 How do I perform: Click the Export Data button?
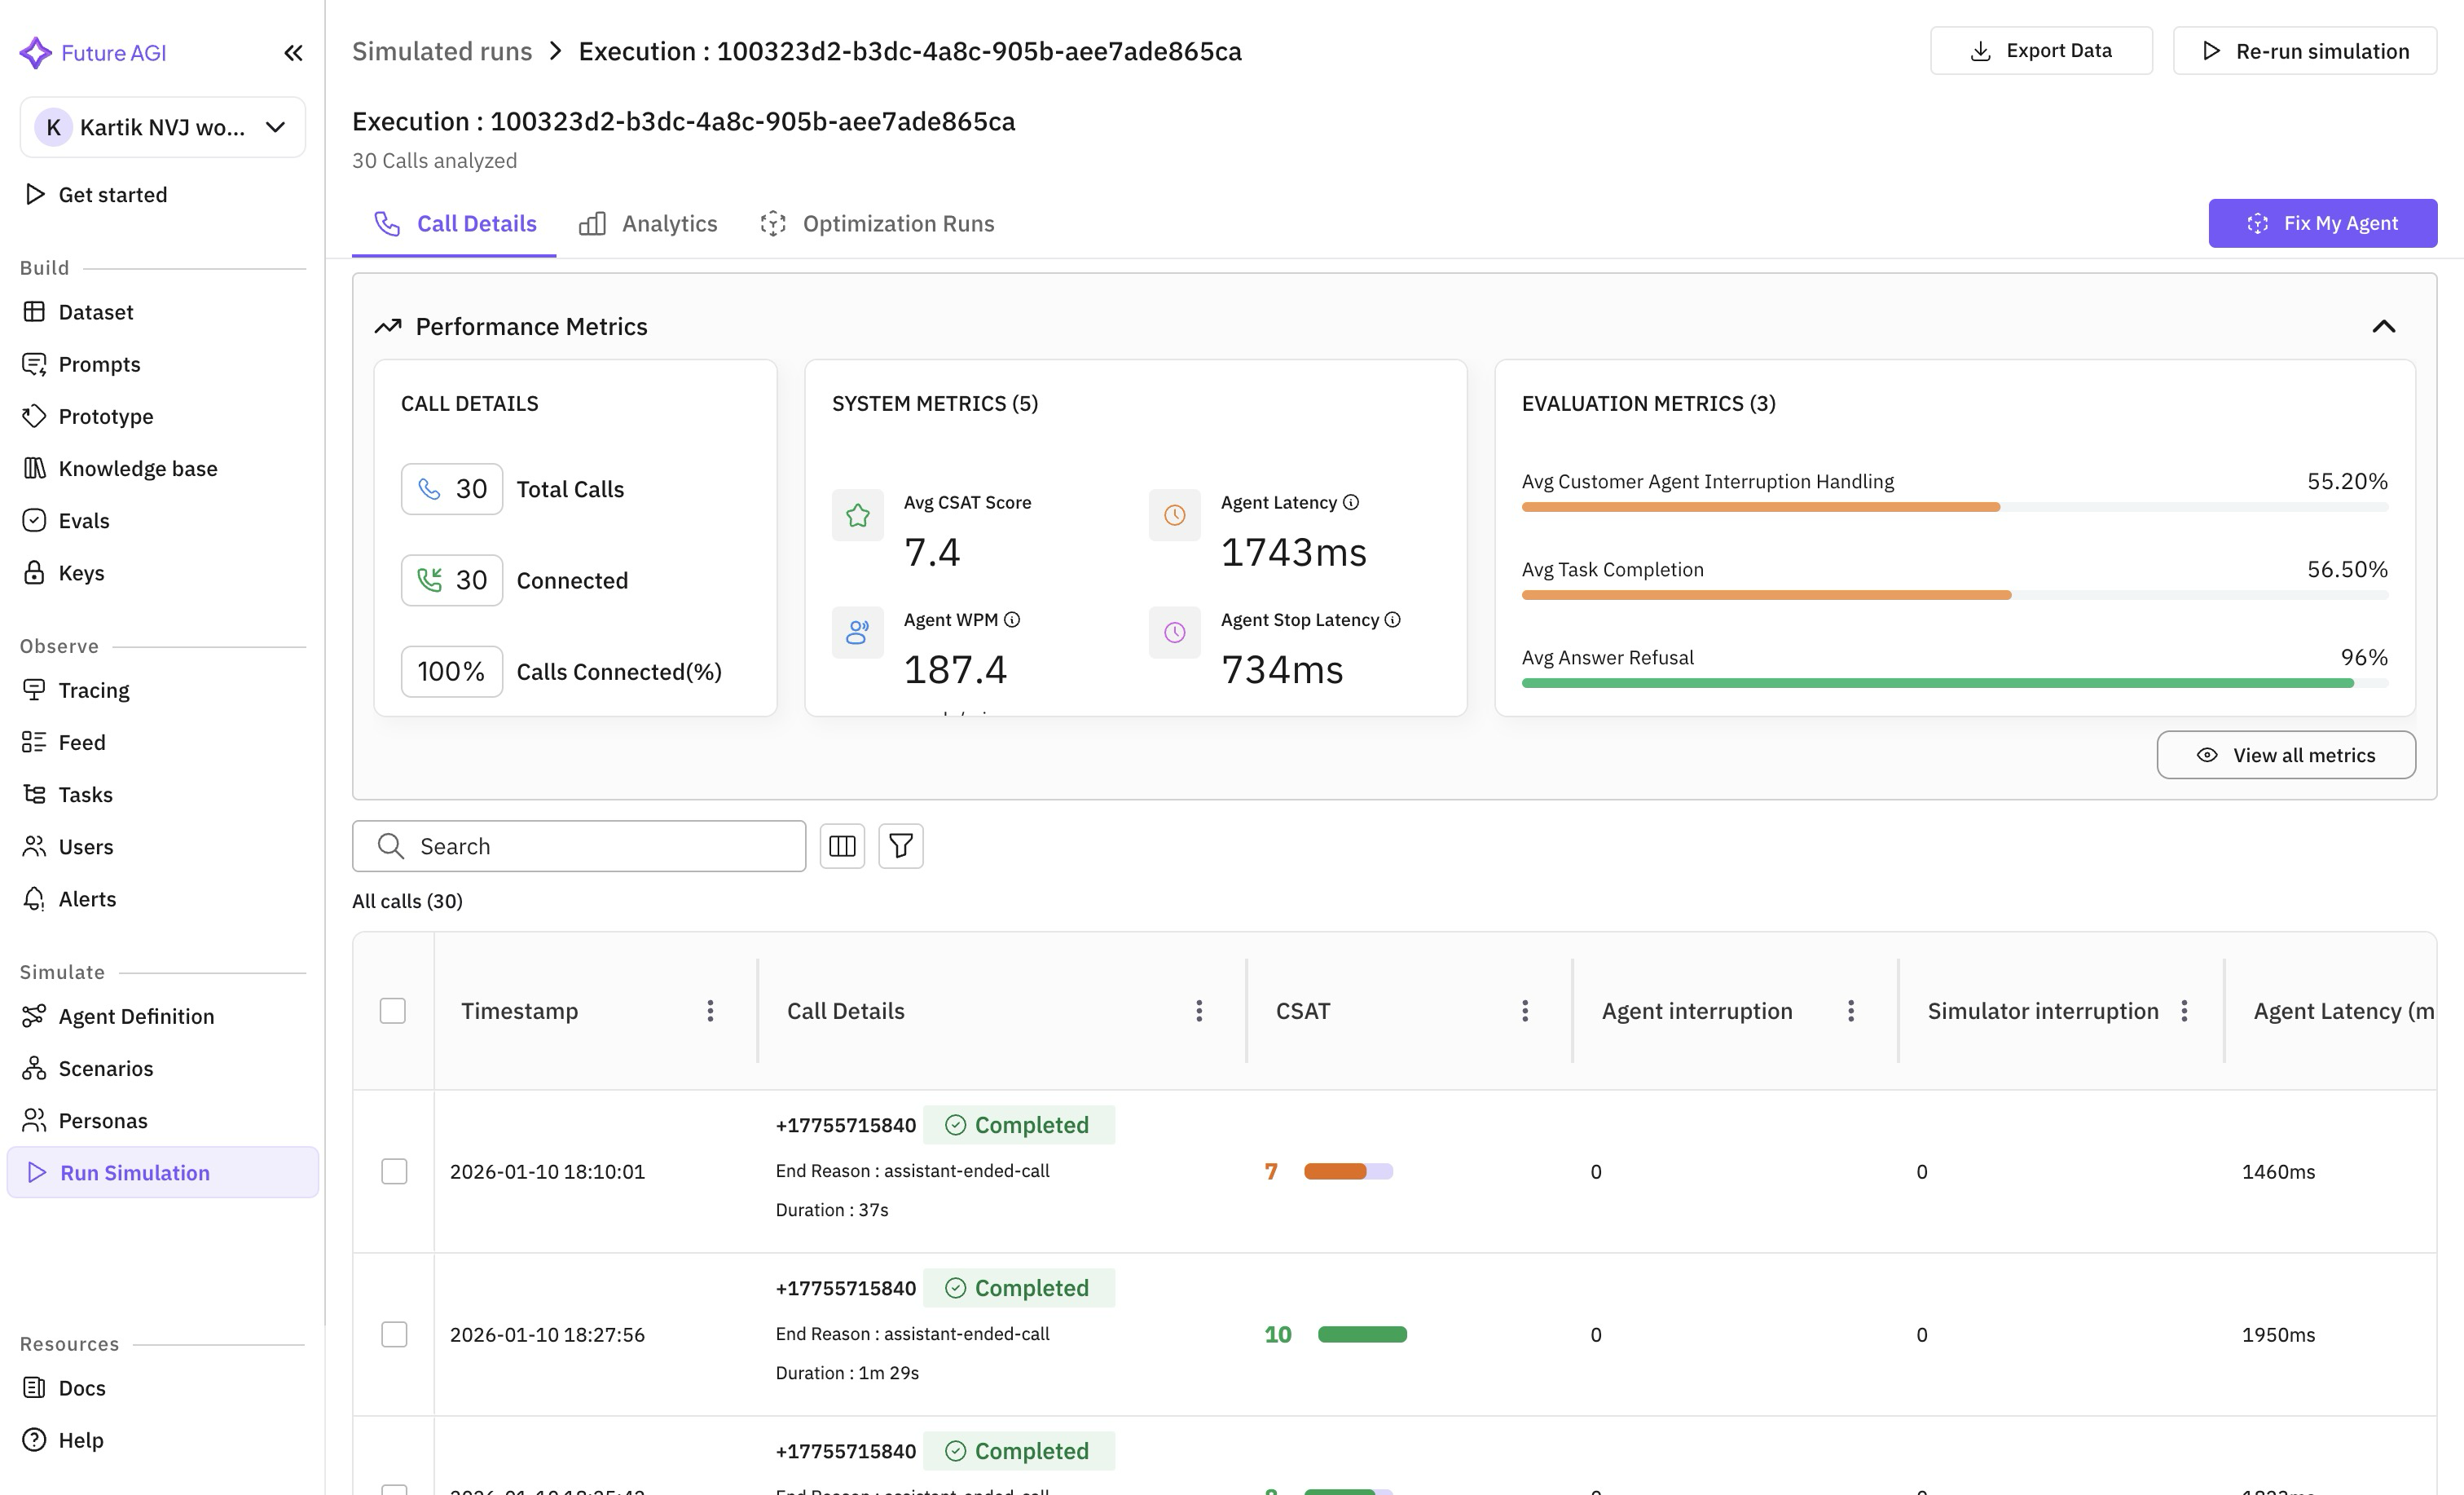click(x=2041, y=51)
